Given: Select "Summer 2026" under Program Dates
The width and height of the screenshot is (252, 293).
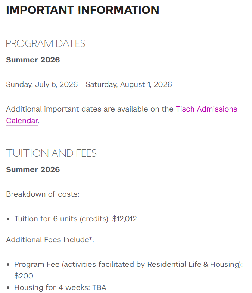Looking at the screenshot, I should [33, 60].
